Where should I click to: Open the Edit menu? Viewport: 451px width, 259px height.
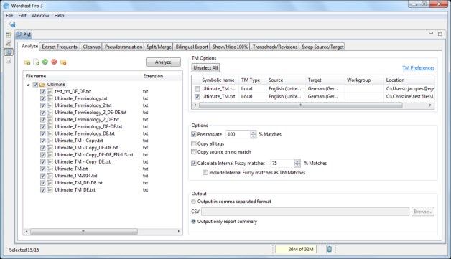click(x=22, y=16)
